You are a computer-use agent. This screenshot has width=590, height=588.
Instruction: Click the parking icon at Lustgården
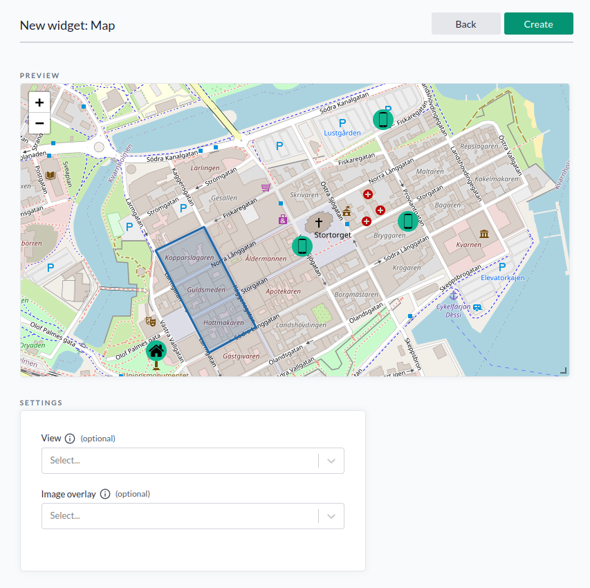coord(342,123)
